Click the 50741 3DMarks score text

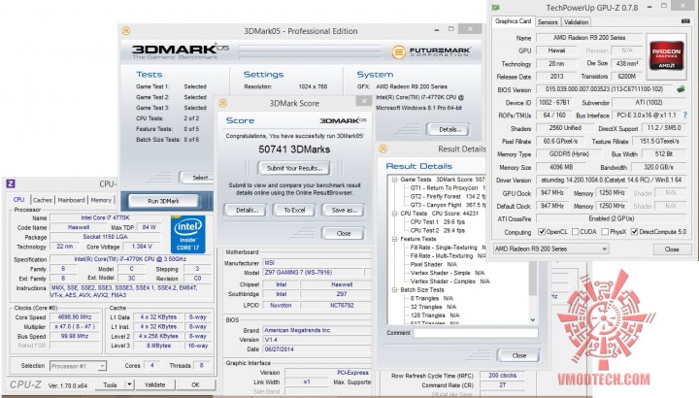click(294, 149)
